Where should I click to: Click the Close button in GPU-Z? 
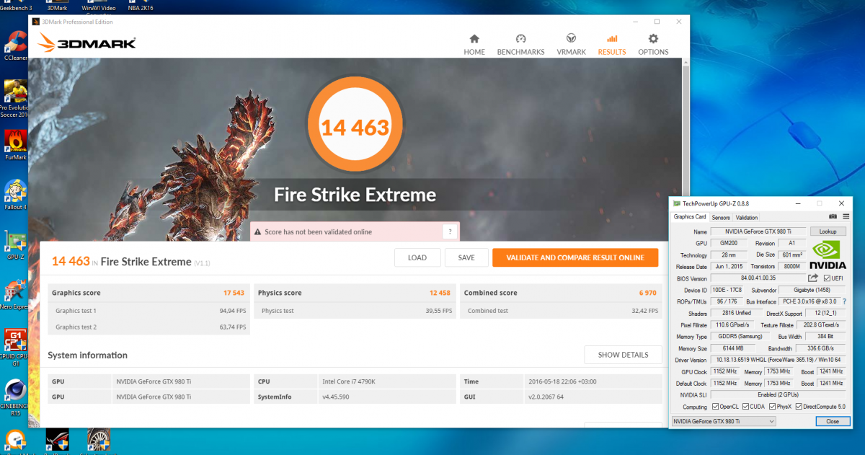point(833,421)
